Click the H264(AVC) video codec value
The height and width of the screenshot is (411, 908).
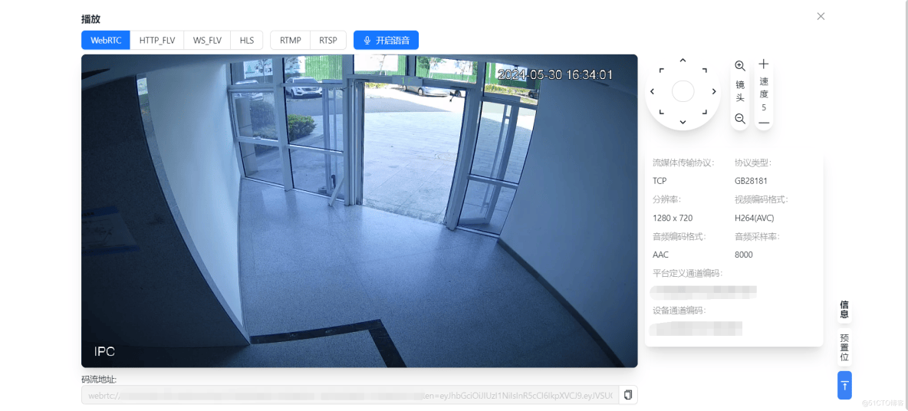[x=754, y=218]
